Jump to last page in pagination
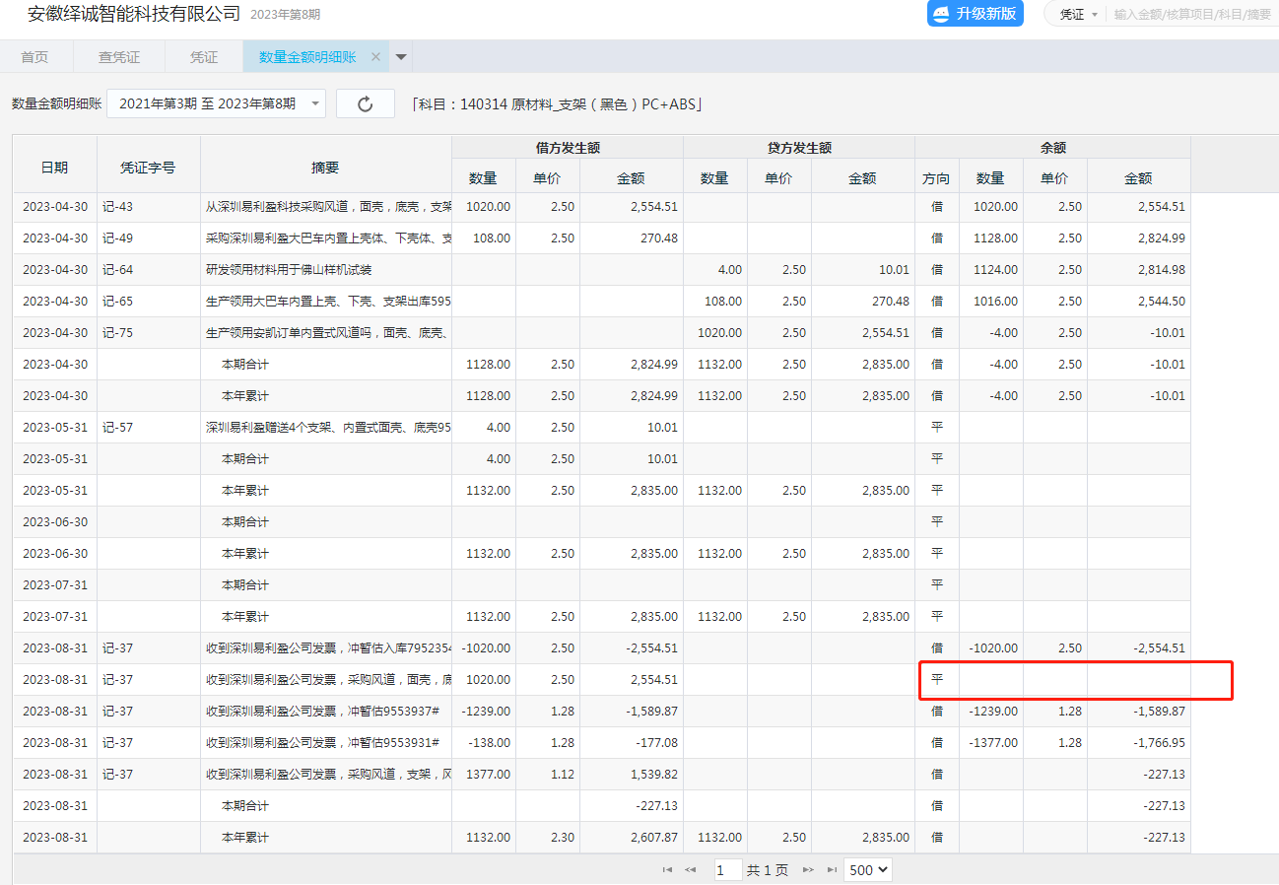The height and width of the screenshot is (885, 1279). coord(833,870)
